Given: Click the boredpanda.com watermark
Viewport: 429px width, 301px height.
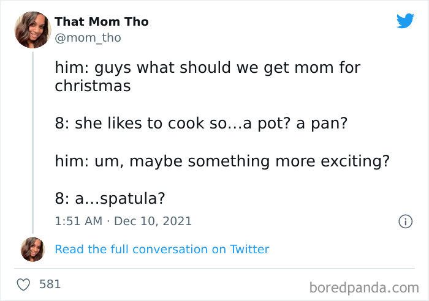Looking at the screenshot, I should coord(363,286).
